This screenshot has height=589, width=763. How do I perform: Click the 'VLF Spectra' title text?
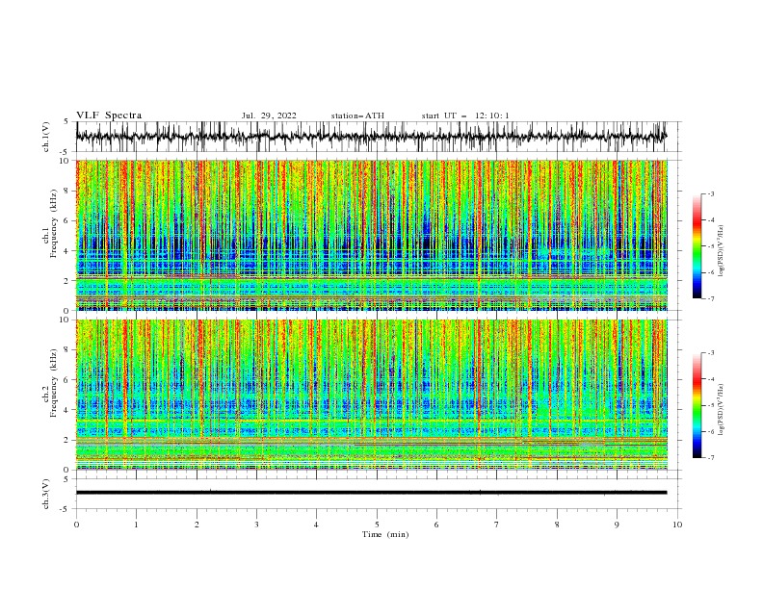(109, 115)
